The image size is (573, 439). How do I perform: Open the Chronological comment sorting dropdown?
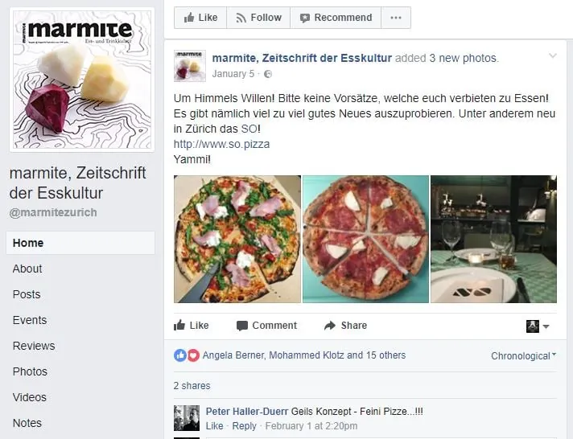coord(523,355)
